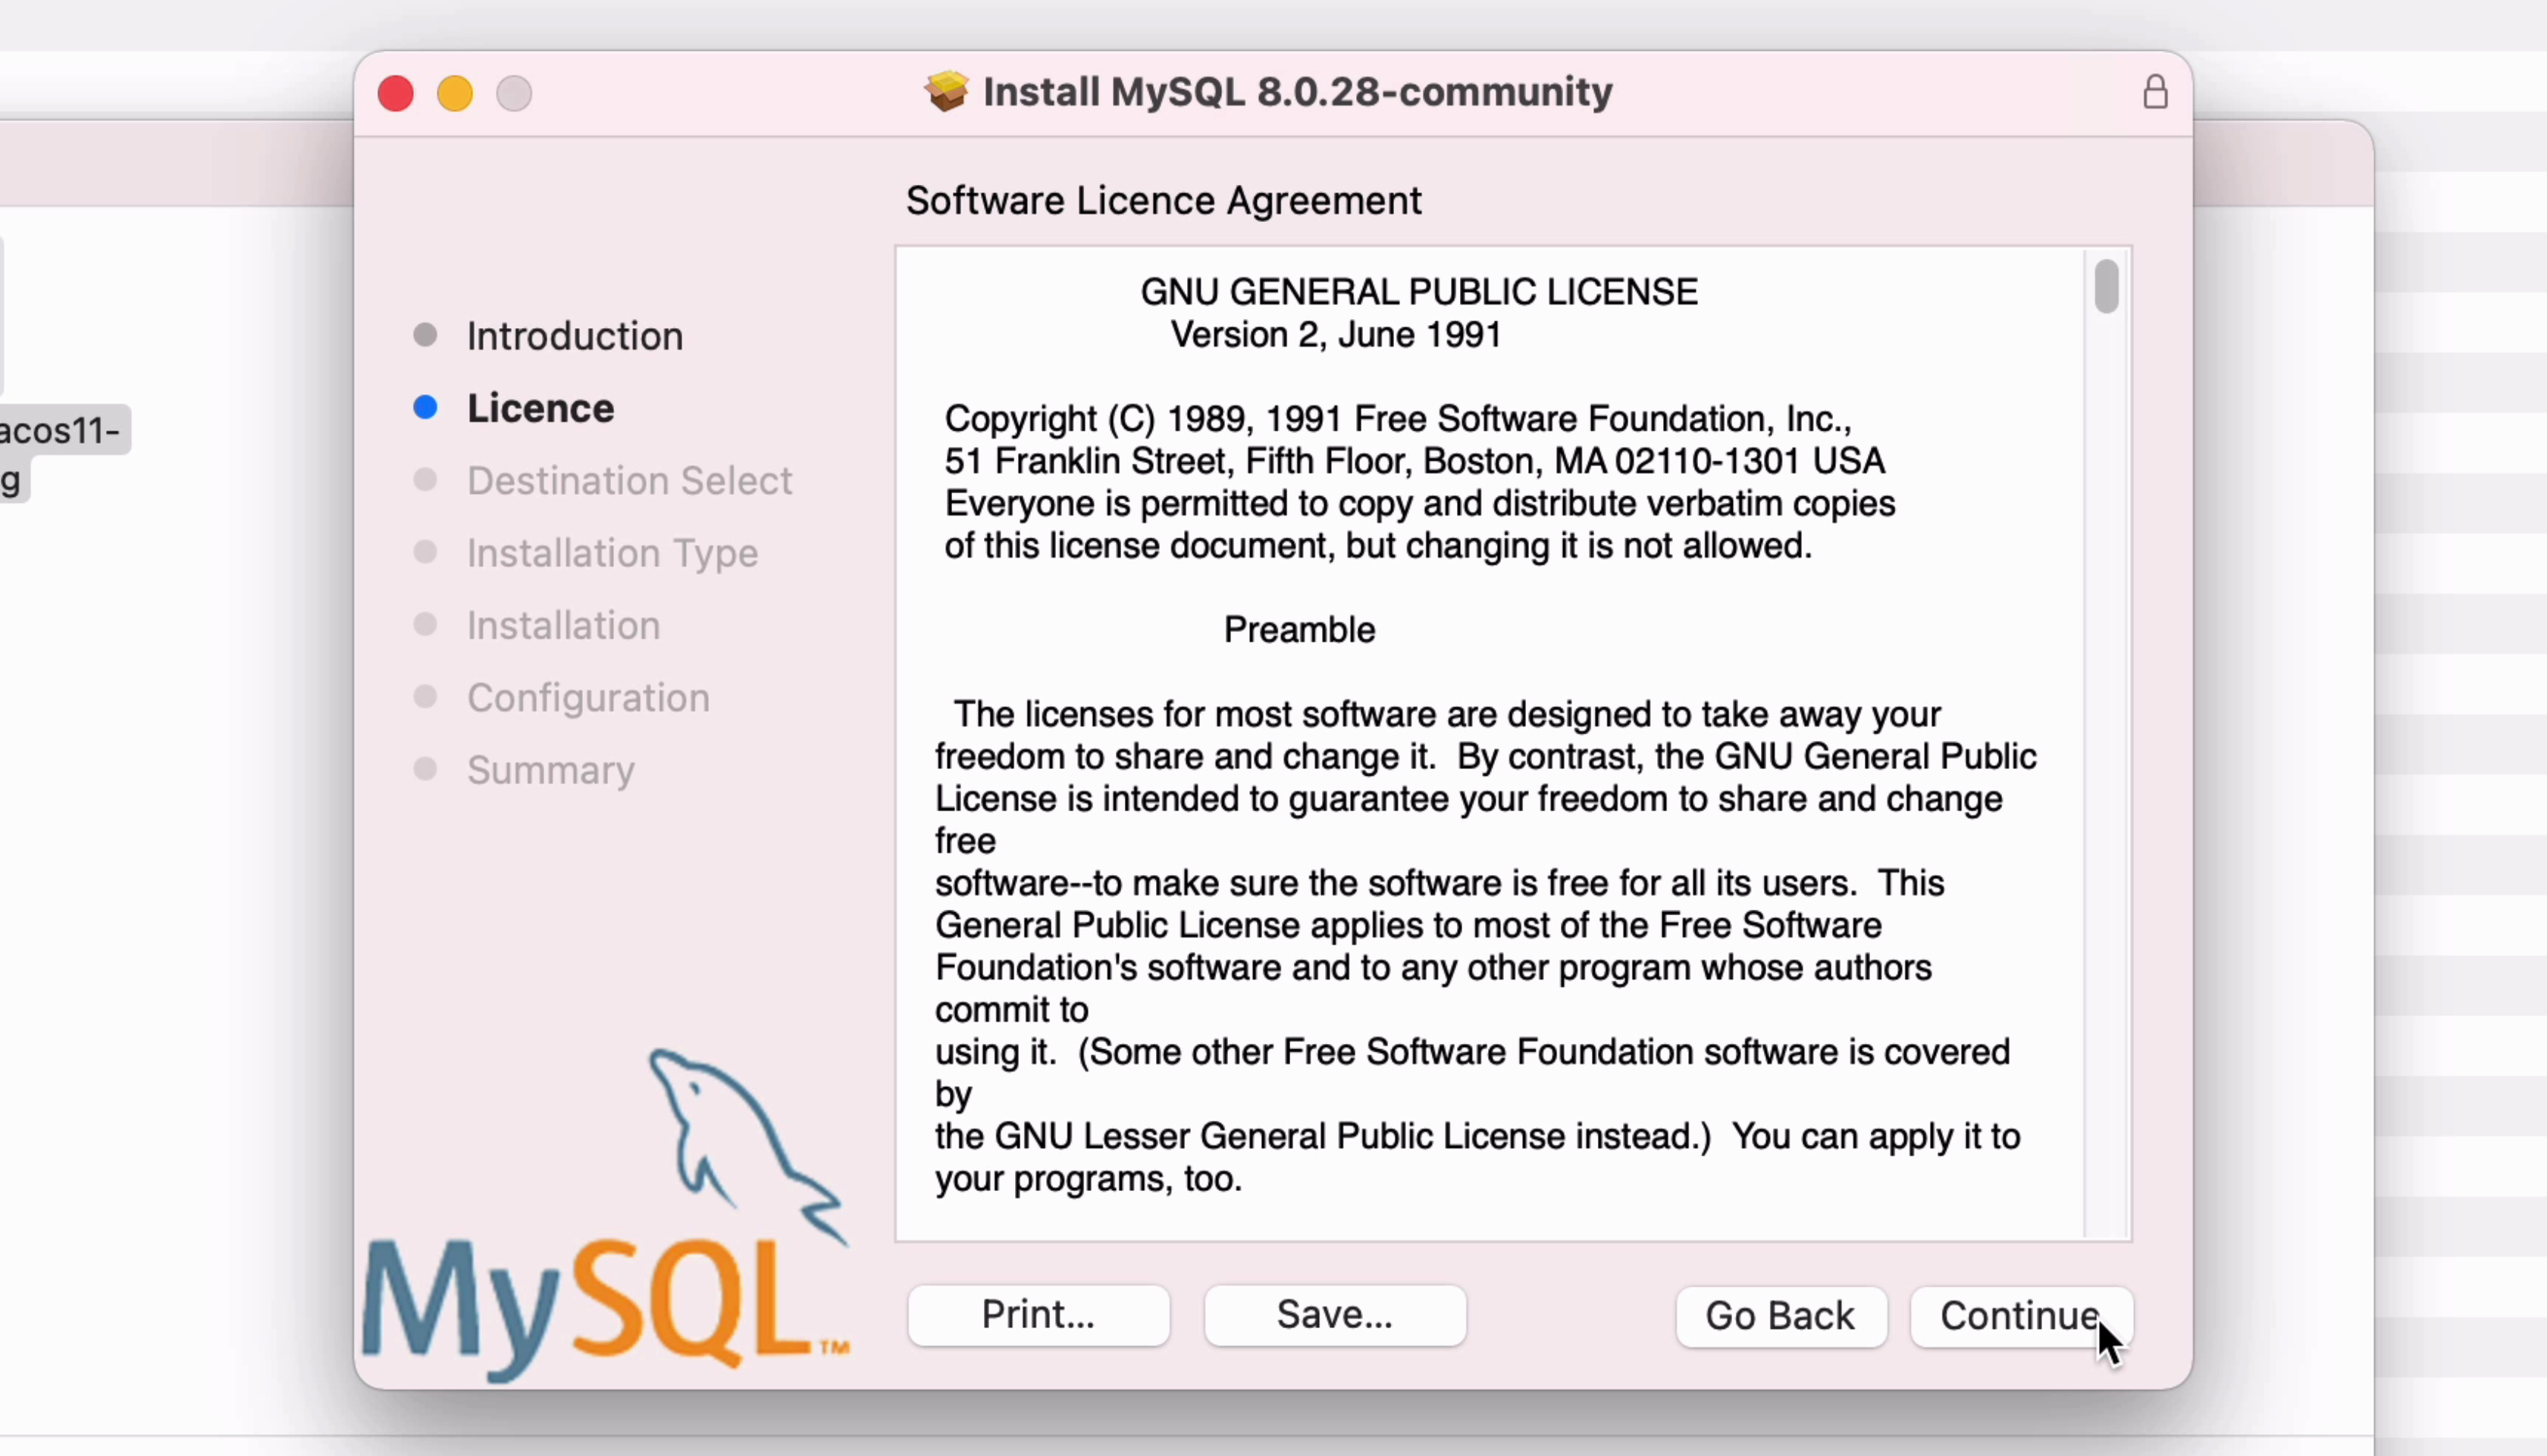2547x1456 pixels.
Task: Click the Installation Type step
Action: pyautogui.click(x=612, y=553)
